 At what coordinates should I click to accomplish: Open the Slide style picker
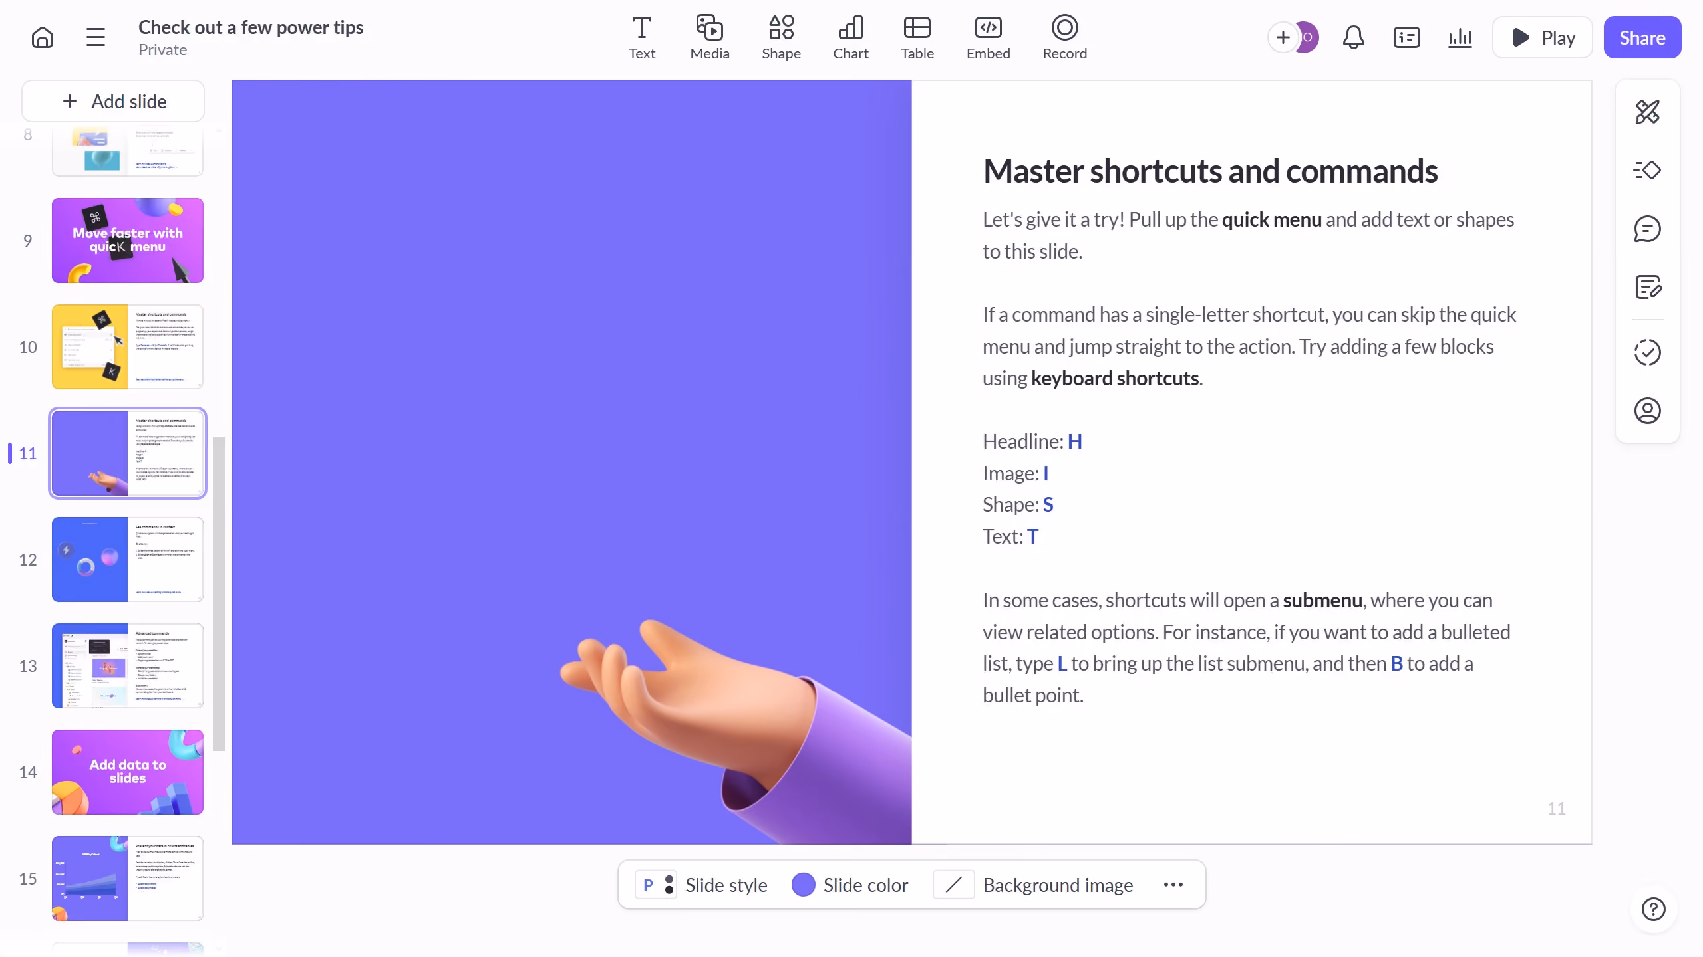click(701, 885)
